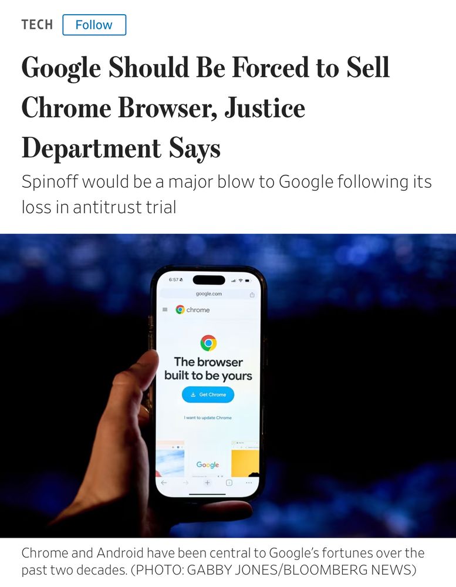Click the photo caption about Chrome and Android
The image size is (456, 587).
tap(223, 561)
